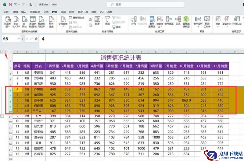Sort ascending with the A-Z icon
244x161 pixels.
[x=91, y=19]
